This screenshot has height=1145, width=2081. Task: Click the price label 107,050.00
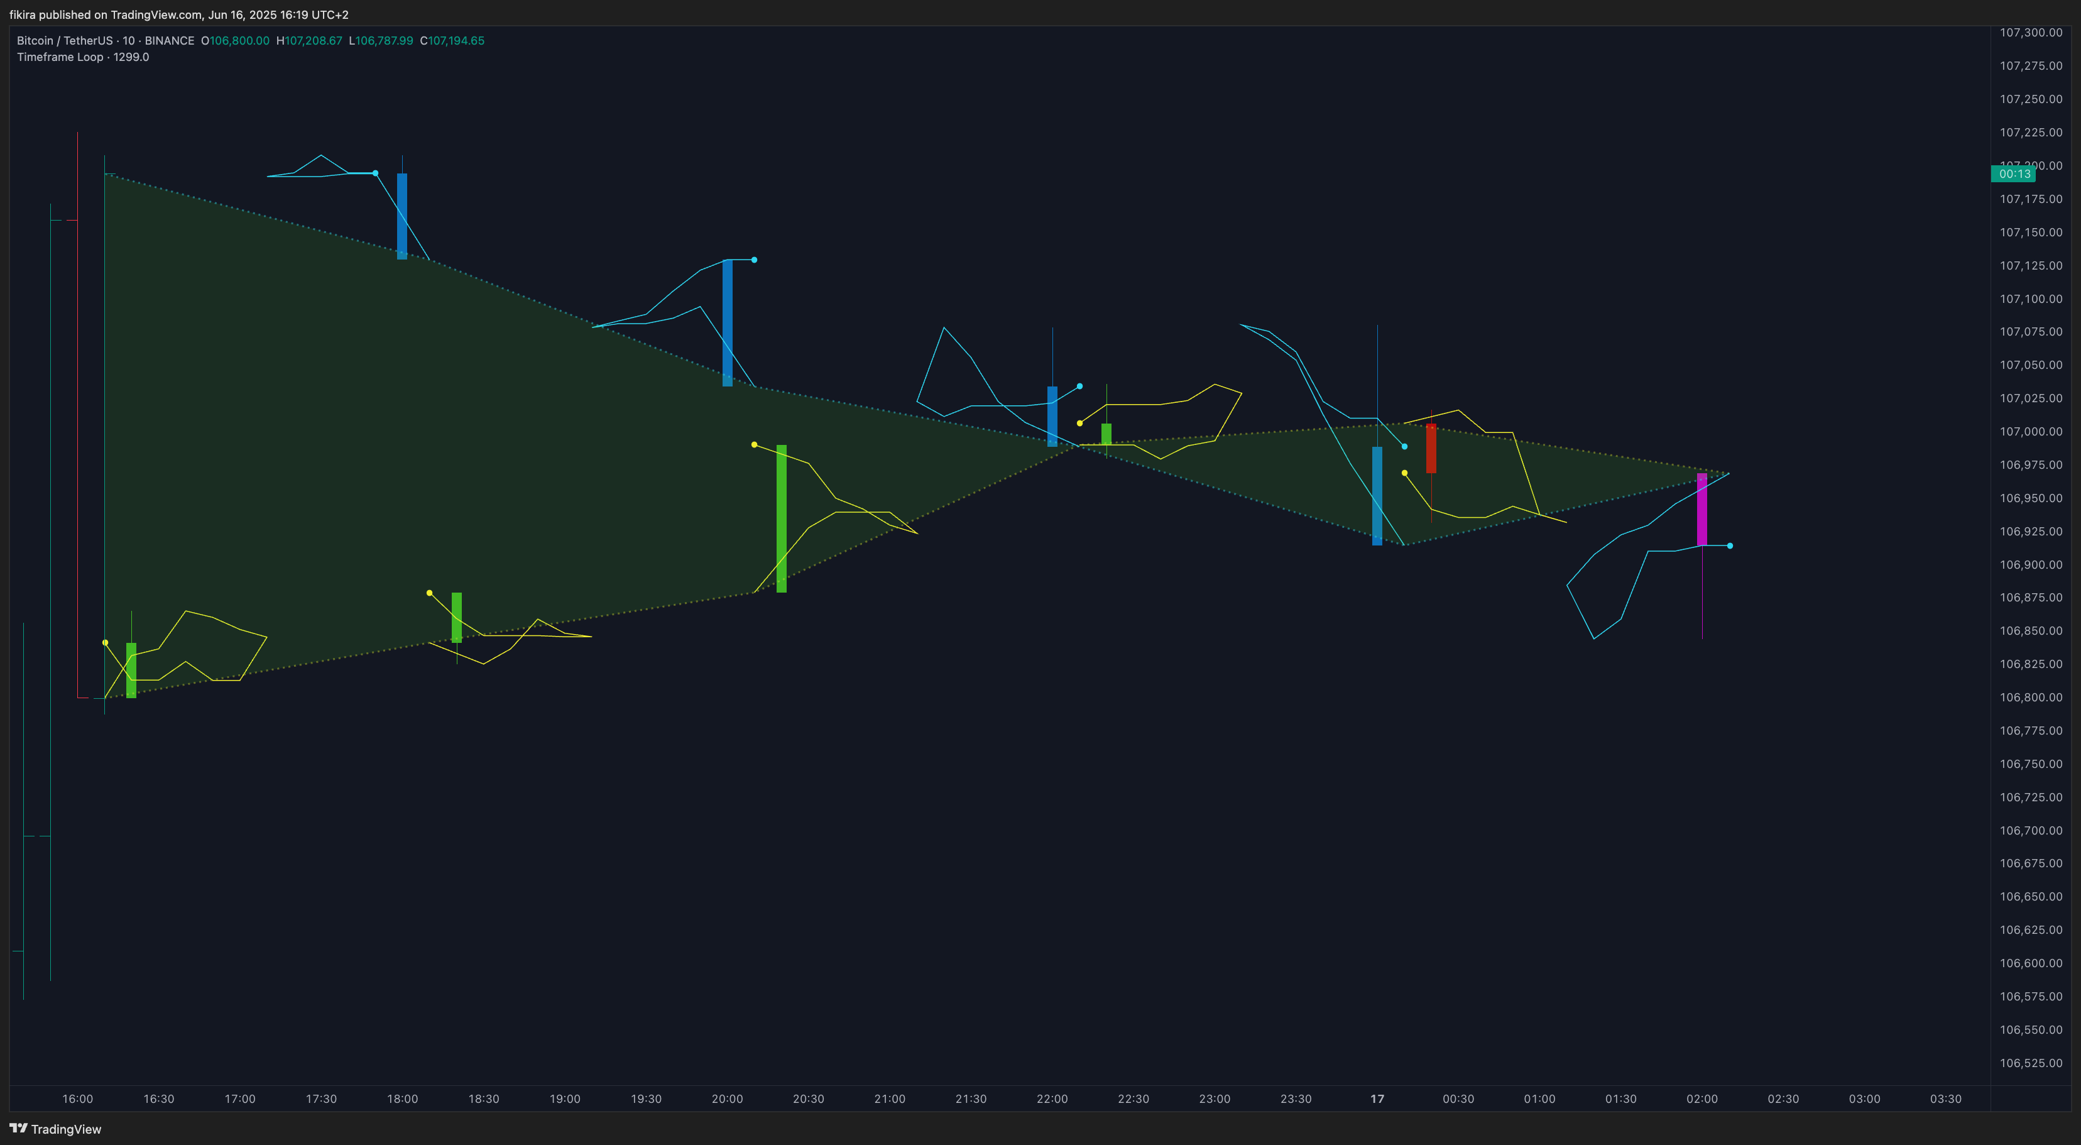(x=2031, y=365)
